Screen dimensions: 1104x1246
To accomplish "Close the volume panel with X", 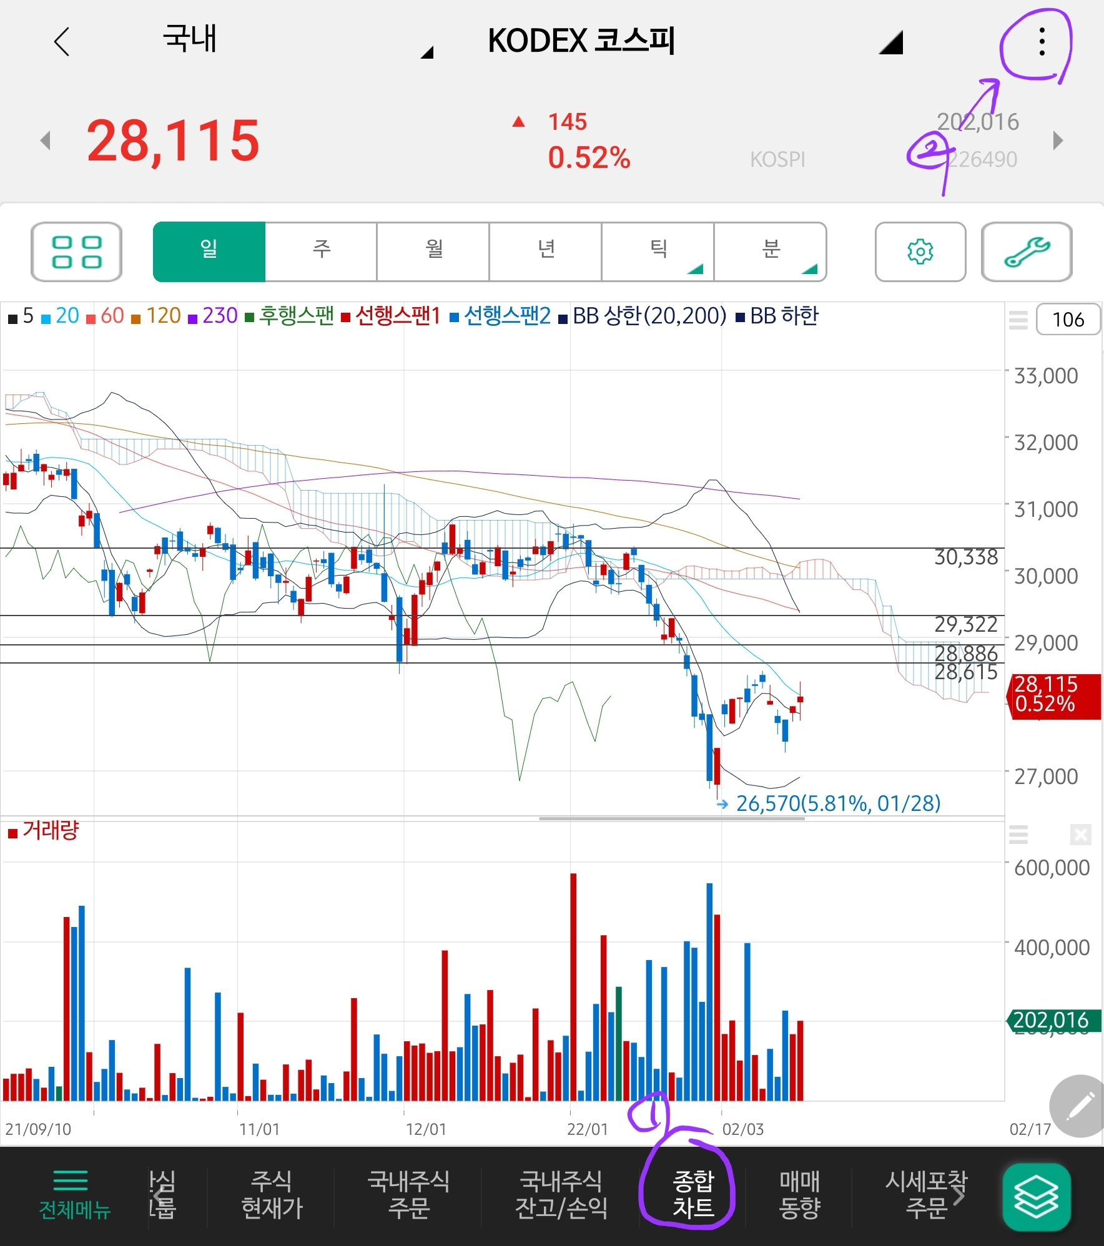I will (1080, 834).
